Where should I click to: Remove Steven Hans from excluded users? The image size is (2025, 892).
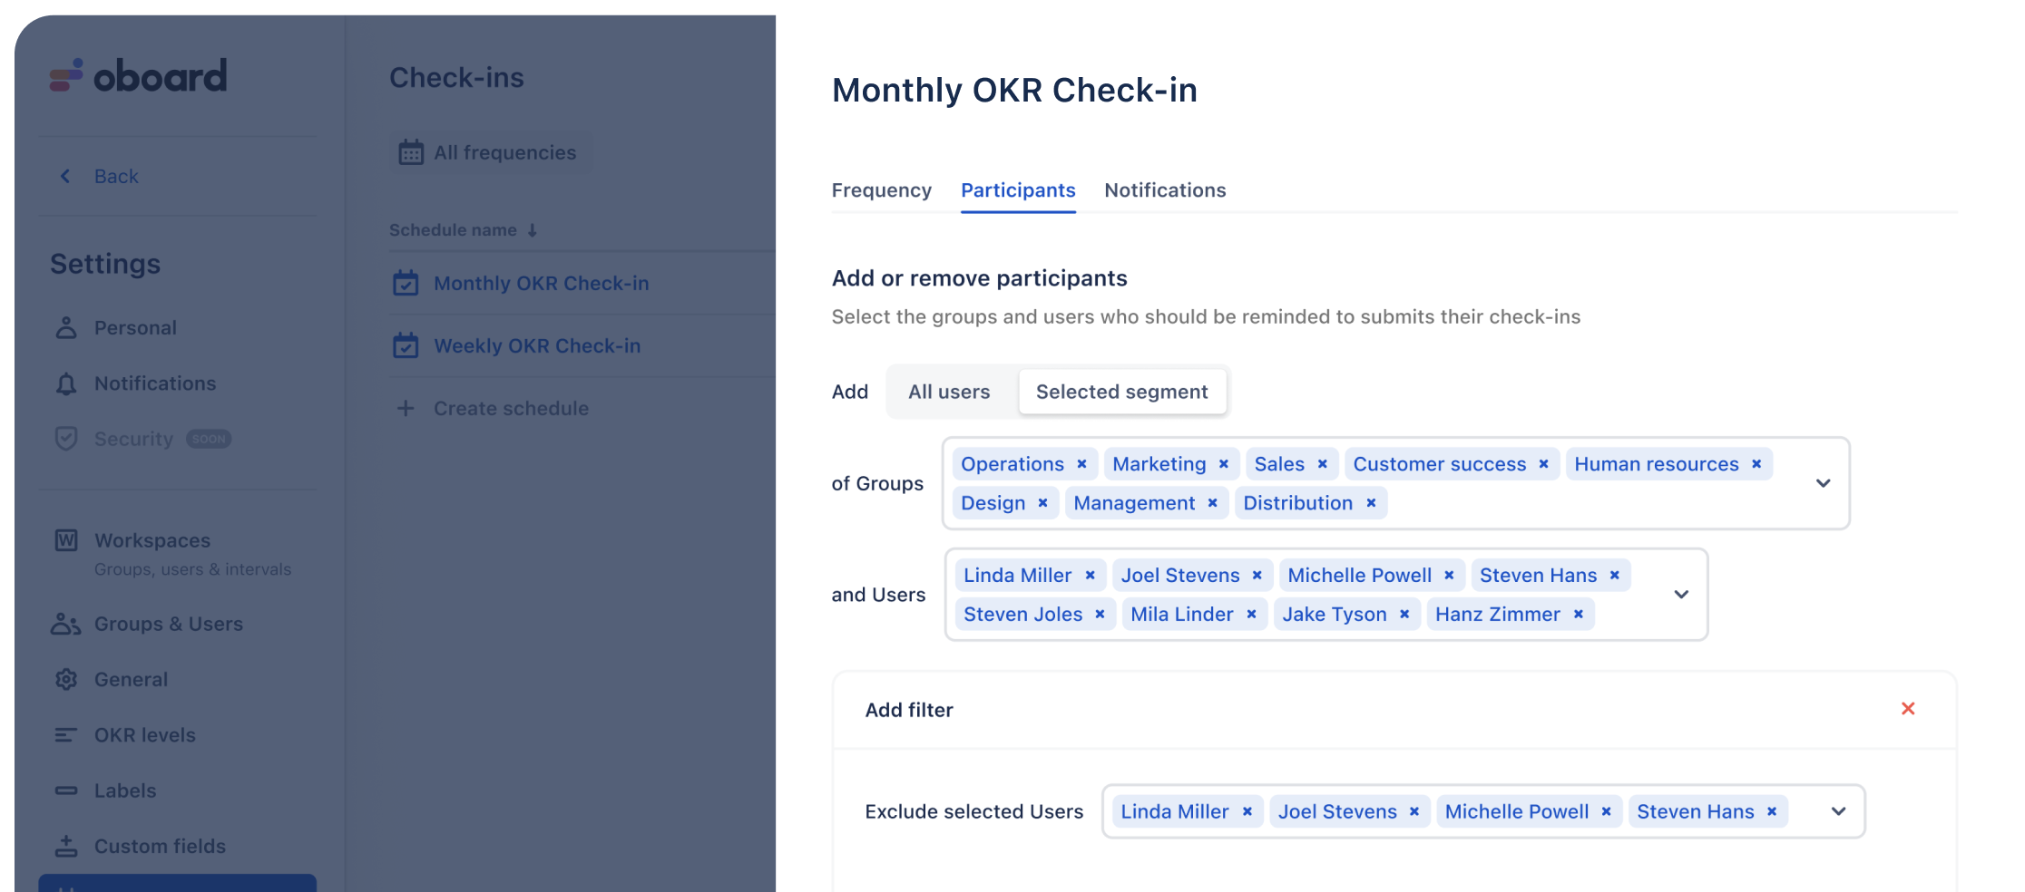click(x=1771, y=812)
